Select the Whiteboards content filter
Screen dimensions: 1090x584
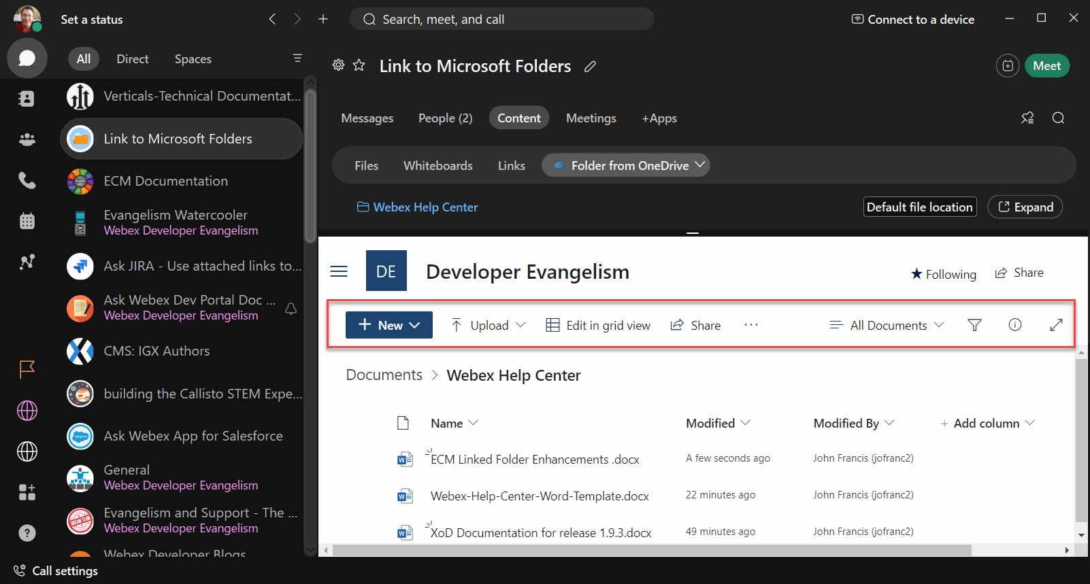coord(438,165)
